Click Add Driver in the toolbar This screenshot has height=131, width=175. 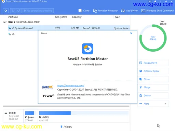[130, 11]
